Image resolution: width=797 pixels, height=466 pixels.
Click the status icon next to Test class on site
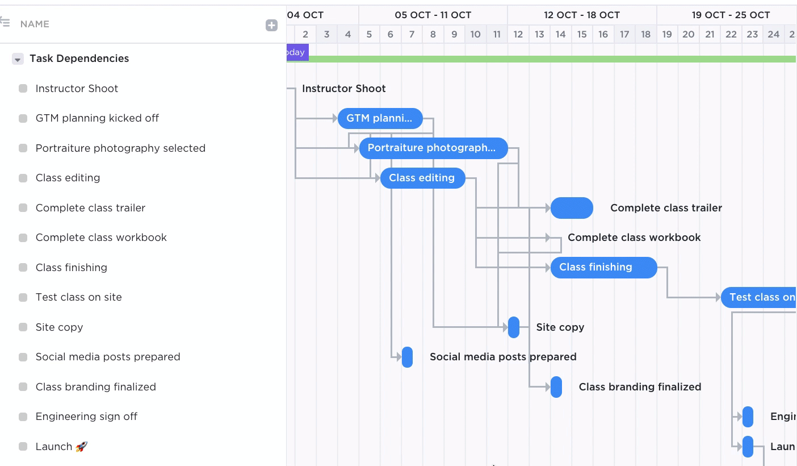coord(22,297)
